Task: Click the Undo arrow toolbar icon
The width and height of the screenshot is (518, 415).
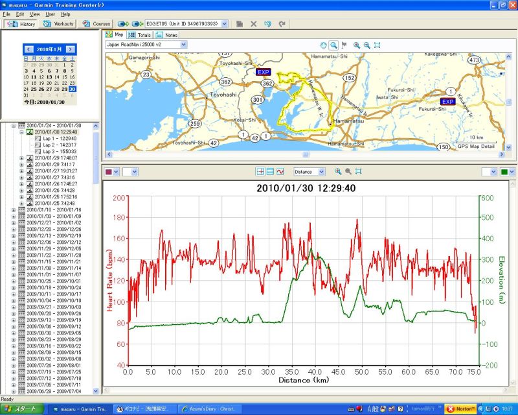Action: (268, 24)
